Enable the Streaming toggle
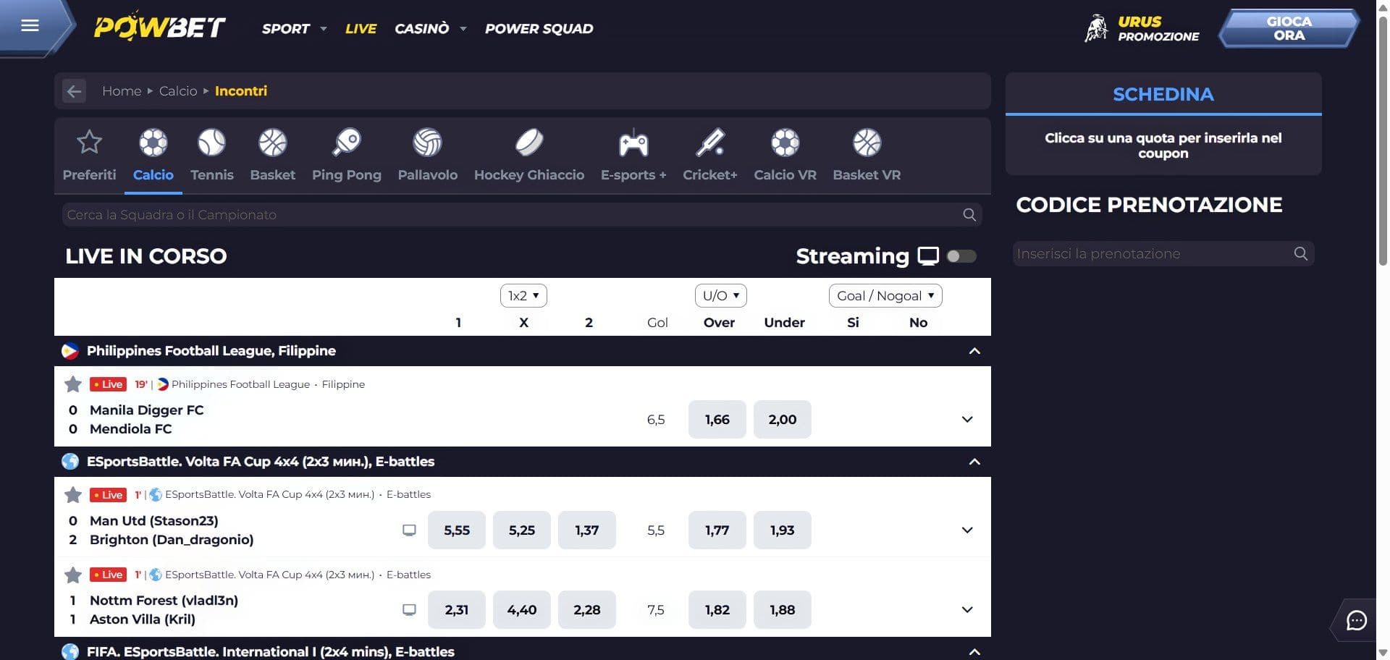This screenshot has width=1390, height=660. pyautogui.click(x=962, y=256)
